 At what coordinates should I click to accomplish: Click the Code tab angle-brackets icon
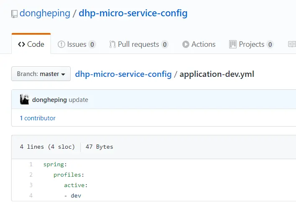(x=21, y=44)
